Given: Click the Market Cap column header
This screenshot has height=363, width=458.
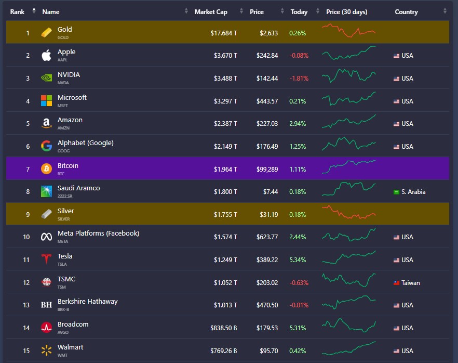Looking at the screenshot, I should tap(211, 11).
